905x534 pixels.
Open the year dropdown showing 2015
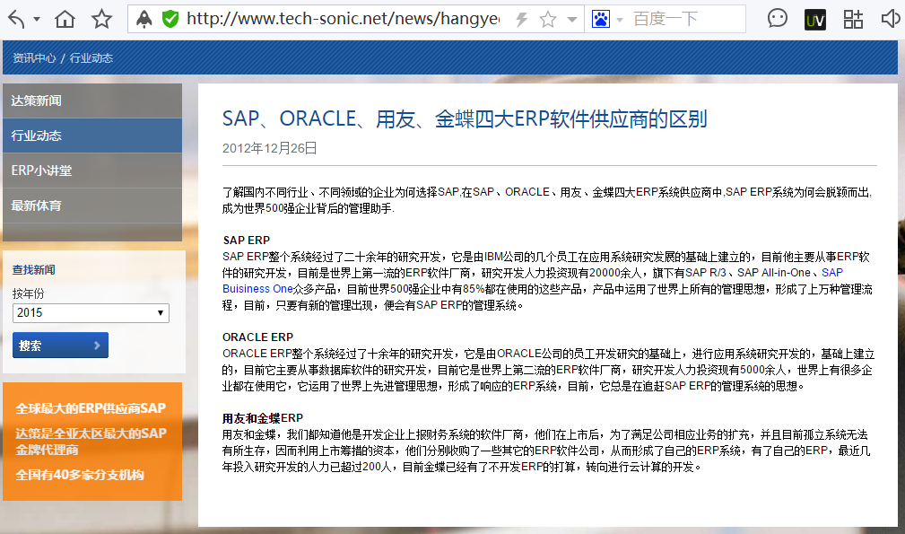tap(91, 312)
